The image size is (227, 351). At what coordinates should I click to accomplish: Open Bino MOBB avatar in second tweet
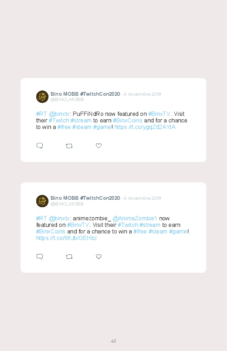pyautogui.click(x=42, y=201)
